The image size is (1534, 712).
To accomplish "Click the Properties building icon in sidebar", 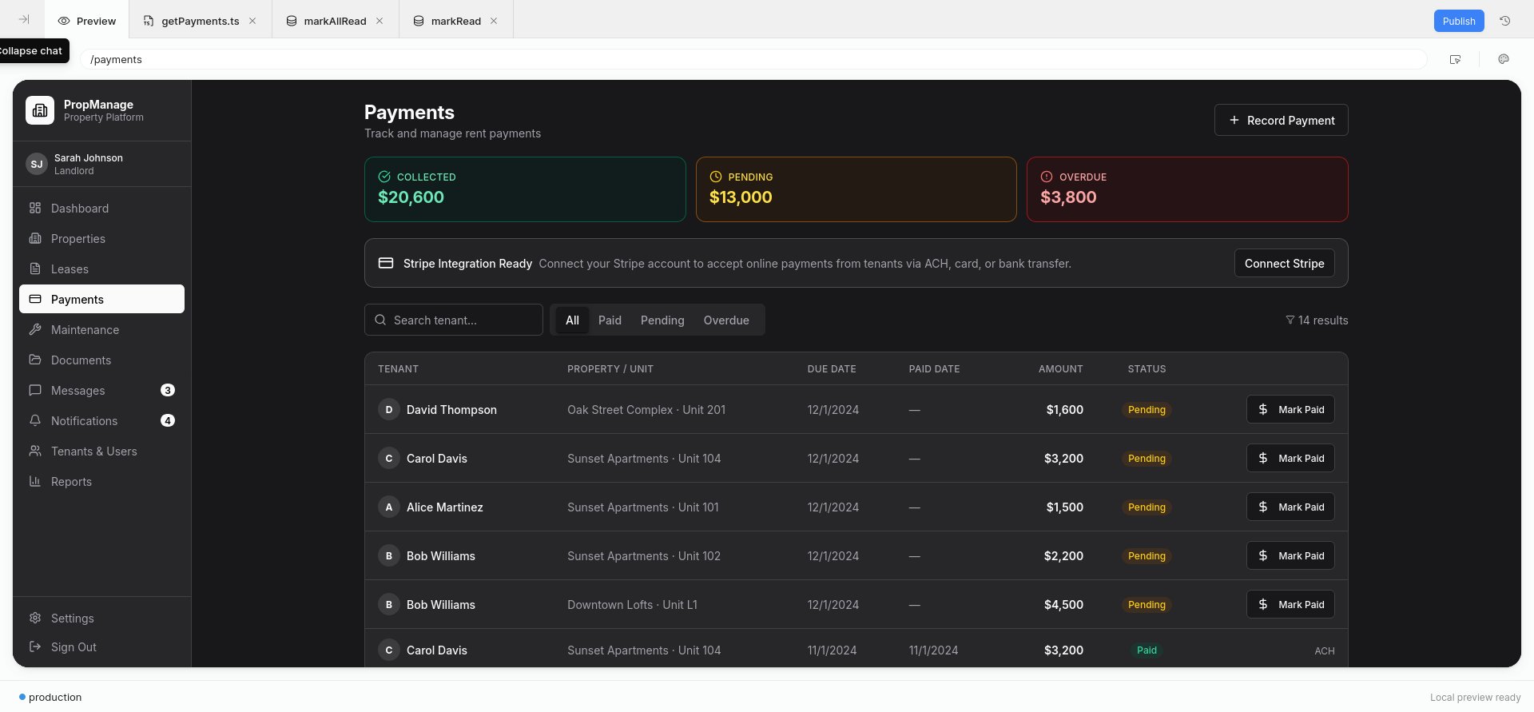I will (x=35, y=238).
